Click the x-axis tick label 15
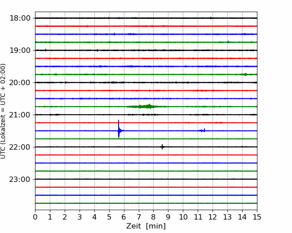Viewport: 292px width, 233px height. [x=257, y=217]
